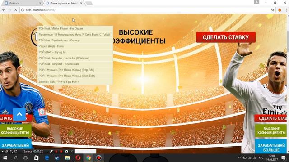
Task: Close the recorder toolbar with its X
Action: 71,151
